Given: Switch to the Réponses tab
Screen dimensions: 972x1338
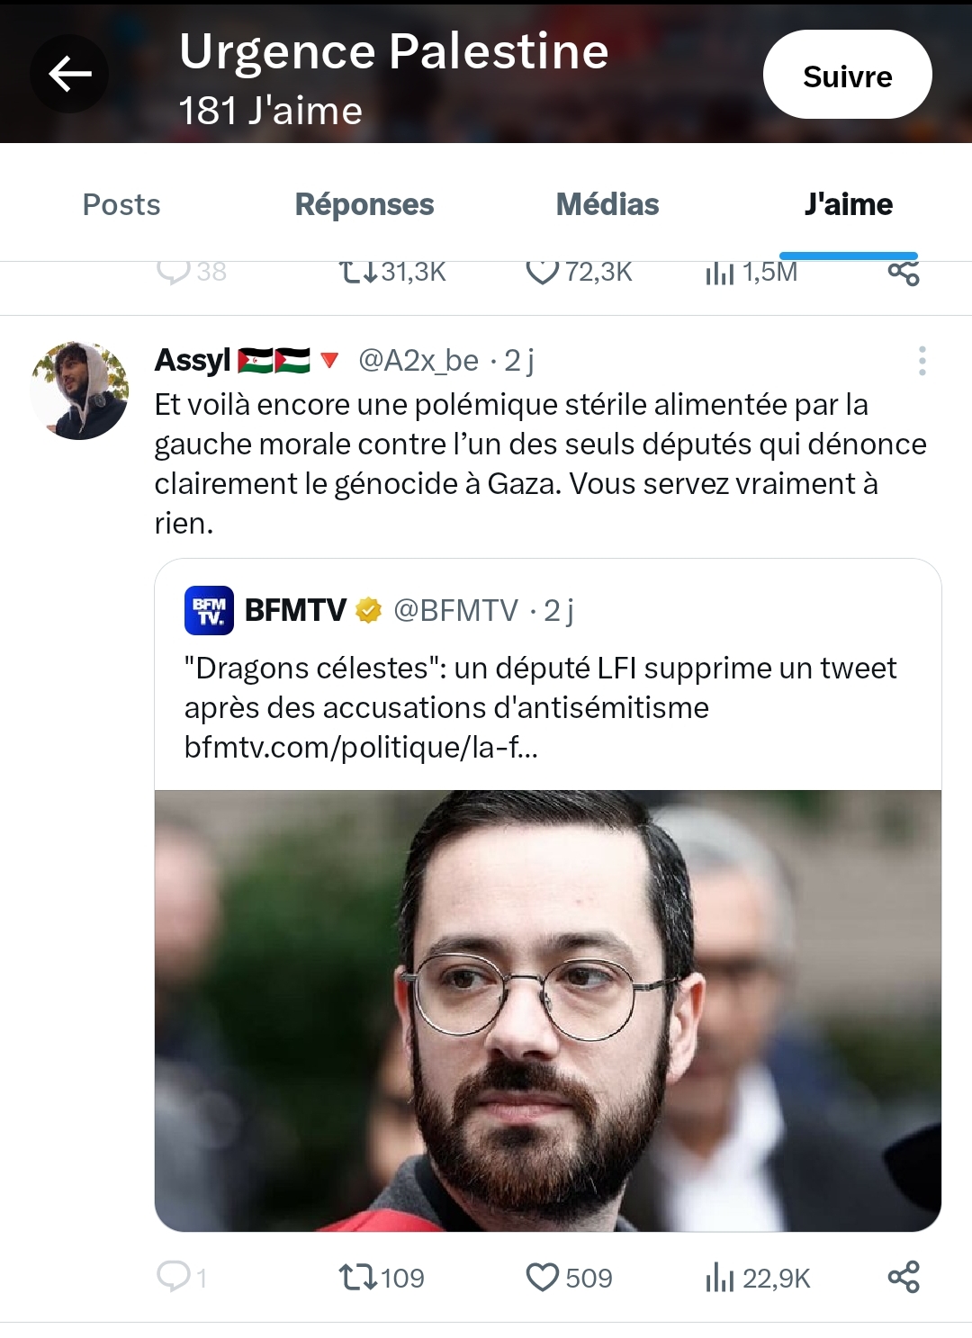Looking at the screenshot, I should coord(364,204).
